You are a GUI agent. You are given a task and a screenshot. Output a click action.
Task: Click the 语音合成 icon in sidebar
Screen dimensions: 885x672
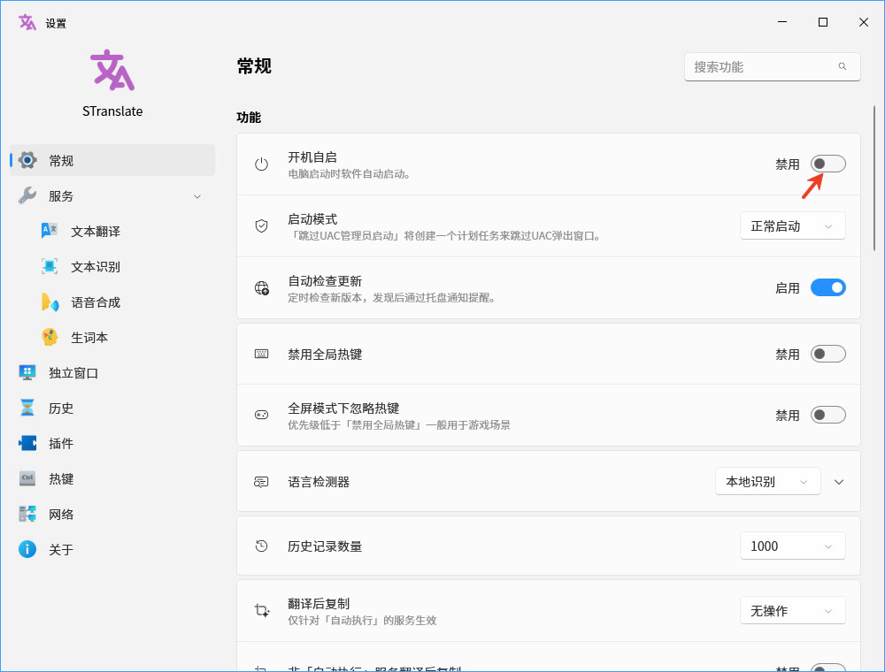pyautogui.click(x=50, y=302)
